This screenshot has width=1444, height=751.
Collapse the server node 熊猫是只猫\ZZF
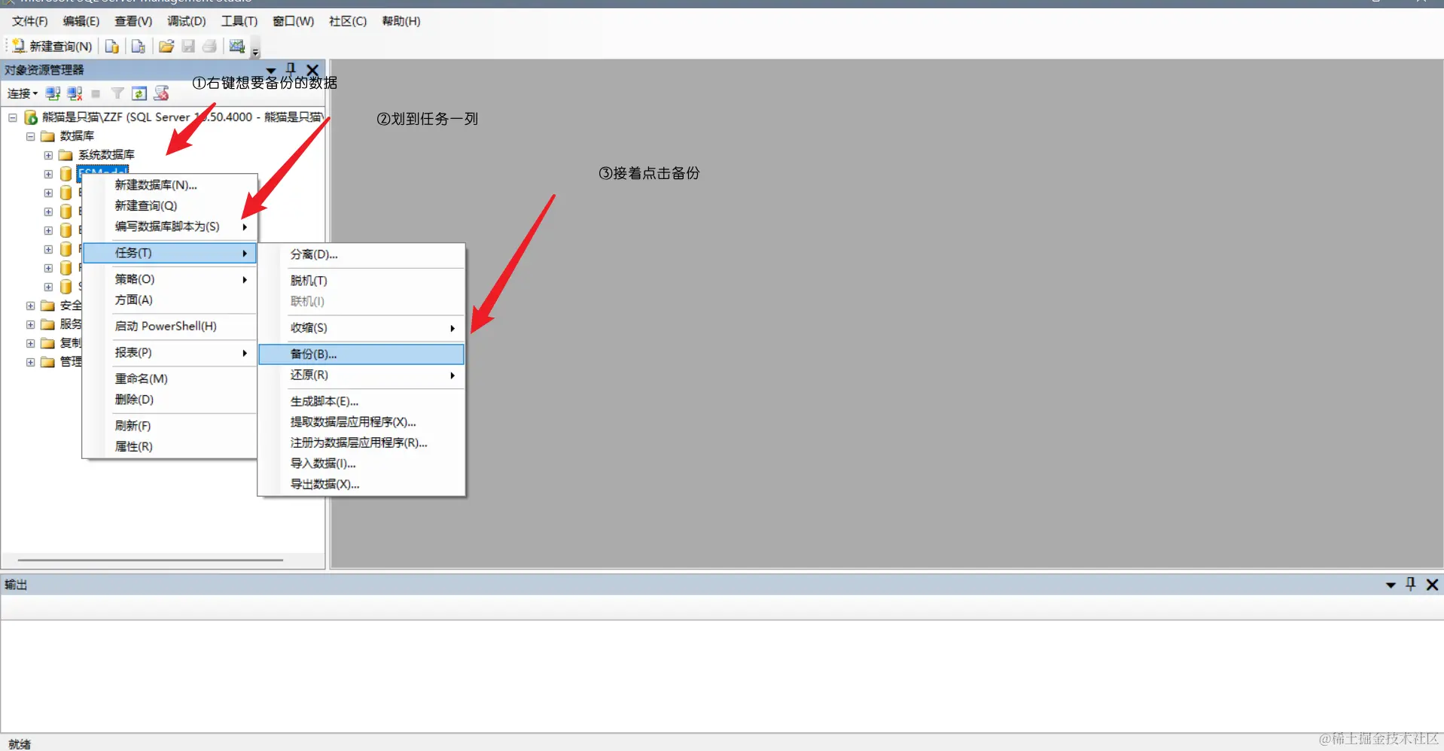point(13,117)
